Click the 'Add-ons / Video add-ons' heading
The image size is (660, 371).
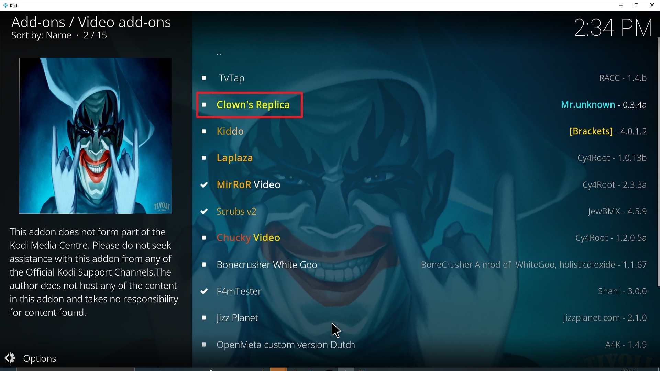[x=91, y=22]
